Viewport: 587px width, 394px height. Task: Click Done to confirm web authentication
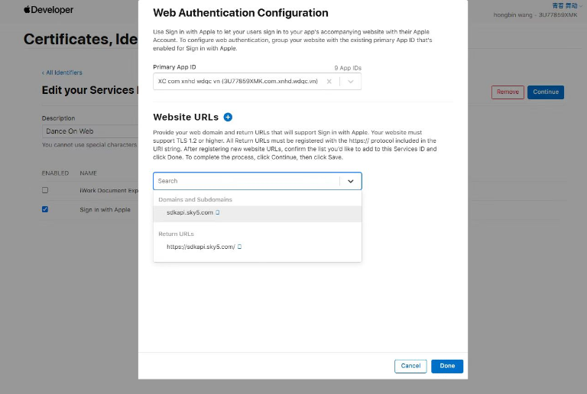coord(447,366)
